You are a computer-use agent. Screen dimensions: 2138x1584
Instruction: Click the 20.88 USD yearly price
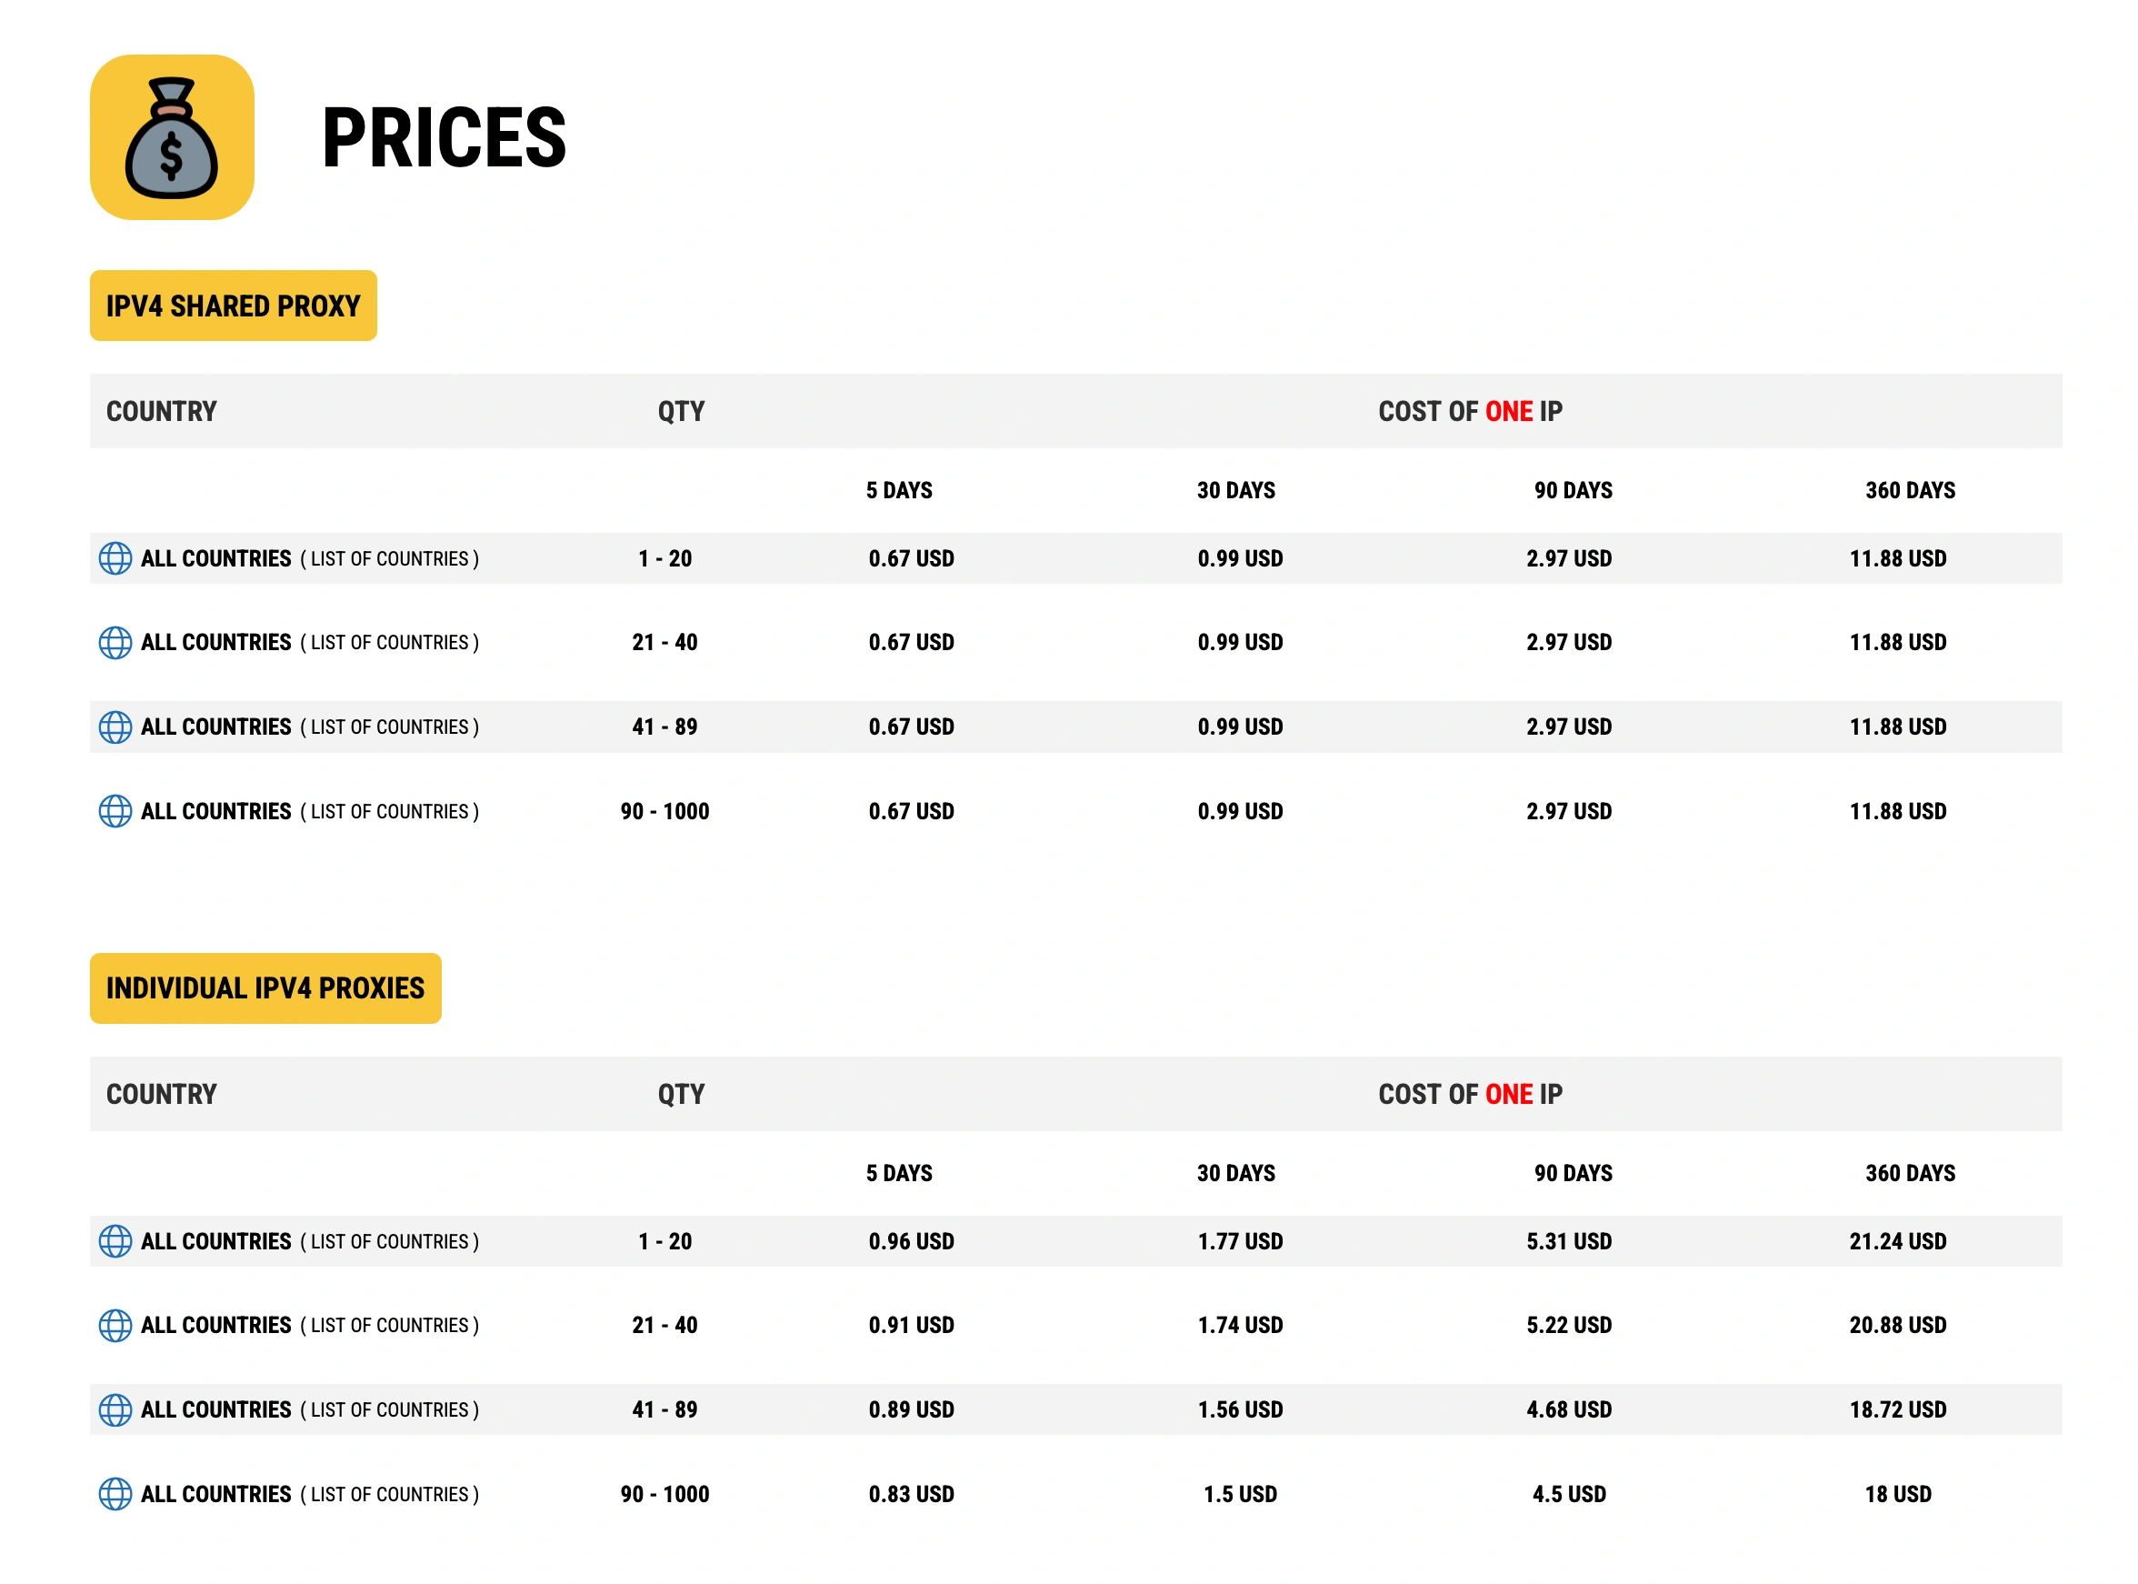click(1897, 1326)
